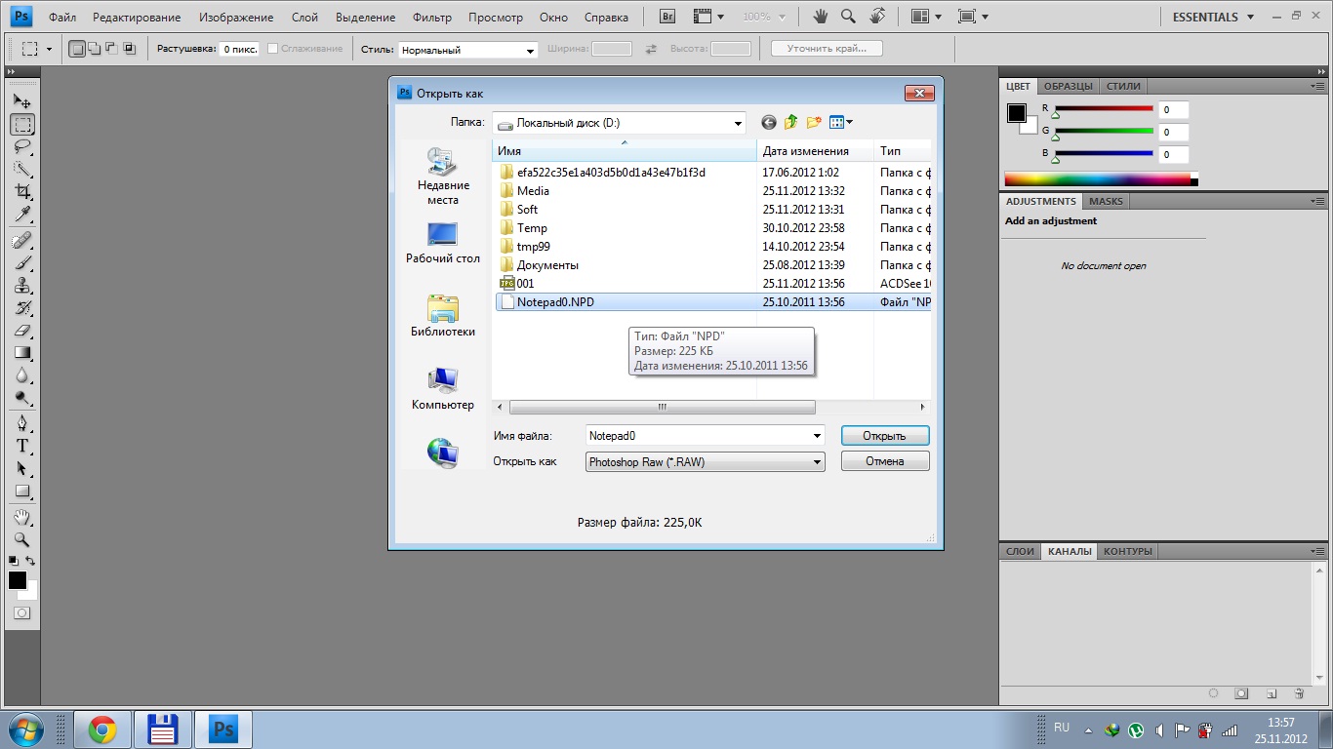Swap foreground and background colors
The width and height of the screenshot is (1333, 749).
pos(30,561)
